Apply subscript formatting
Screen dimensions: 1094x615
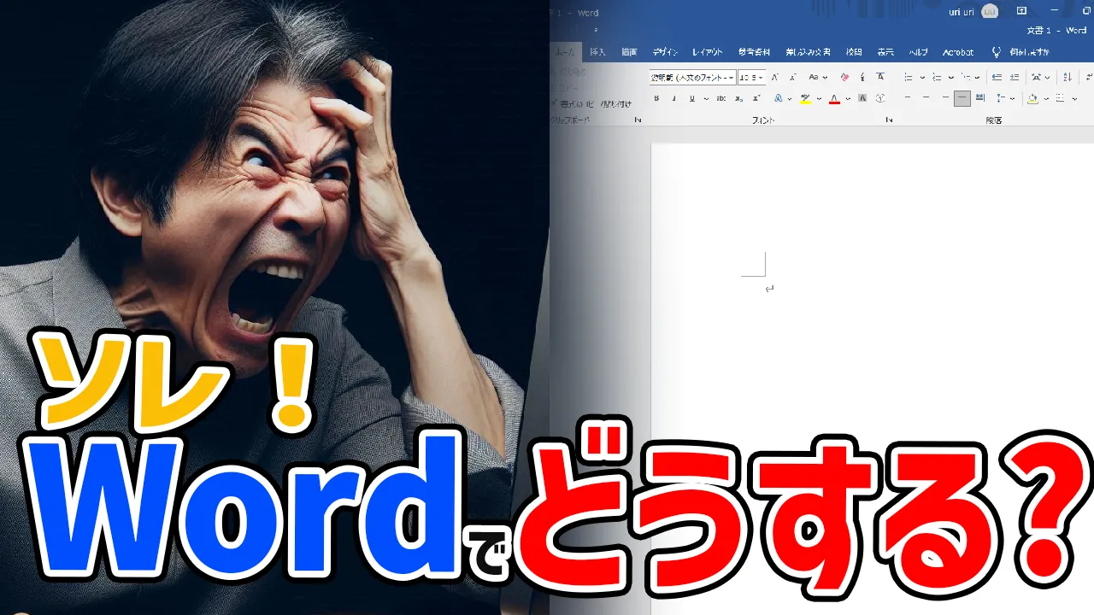tap(738, 99)
